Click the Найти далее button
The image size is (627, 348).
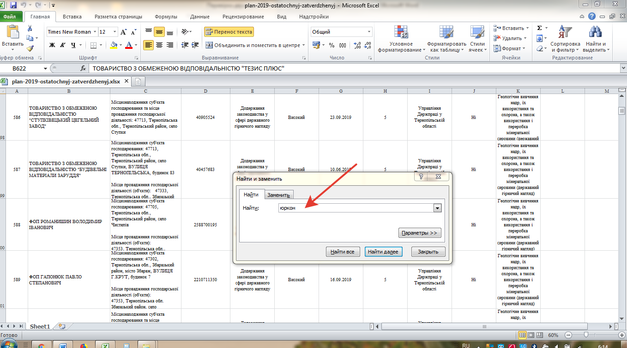pyautogui.click(x=384, y=252)
